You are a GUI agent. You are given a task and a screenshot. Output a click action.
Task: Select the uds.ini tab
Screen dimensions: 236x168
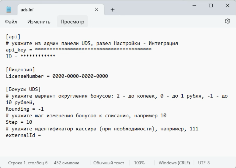(61, 10)
